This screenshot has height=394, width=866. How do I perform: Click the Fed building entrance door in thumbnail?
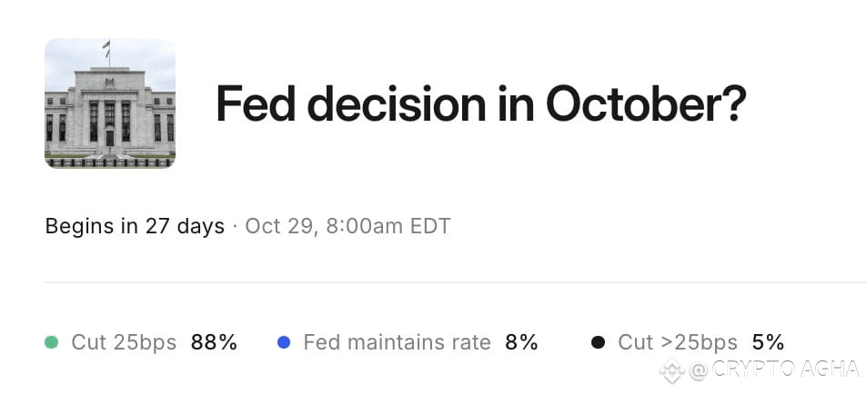(x=110, y=138)
